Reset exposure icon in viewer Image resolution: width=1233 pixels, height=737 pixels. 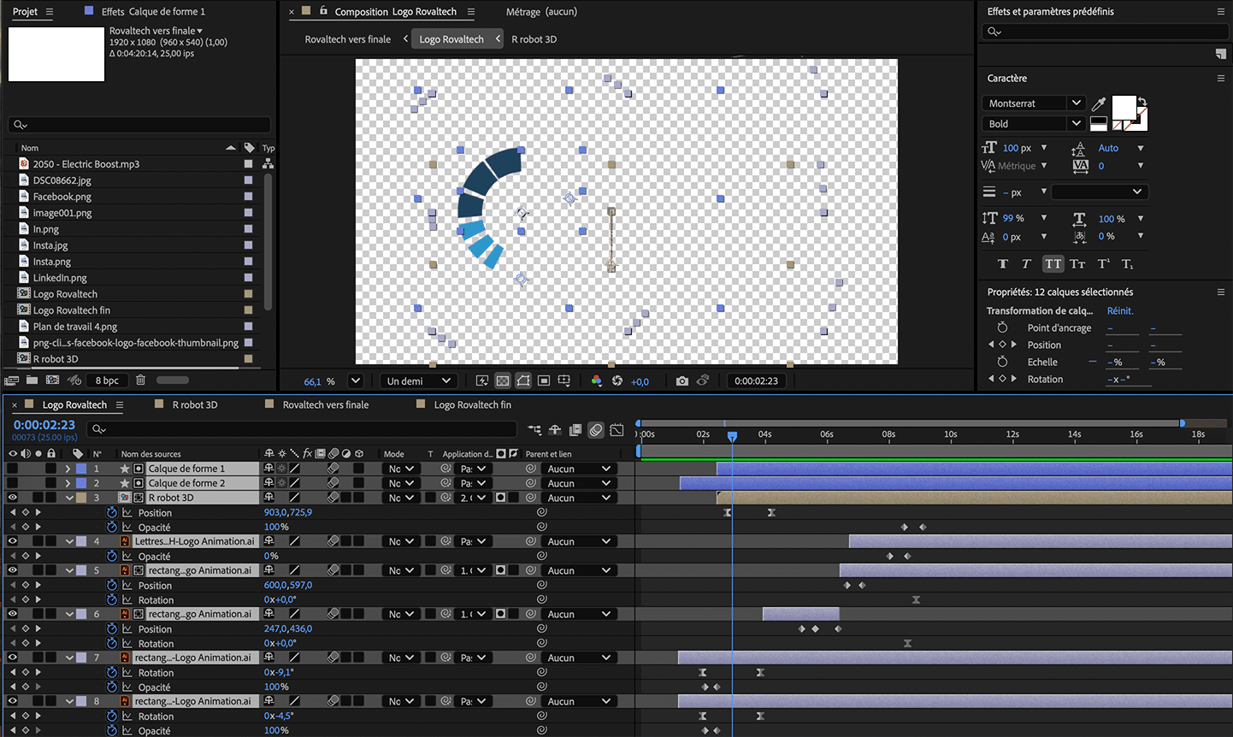[x=616, y=381]
